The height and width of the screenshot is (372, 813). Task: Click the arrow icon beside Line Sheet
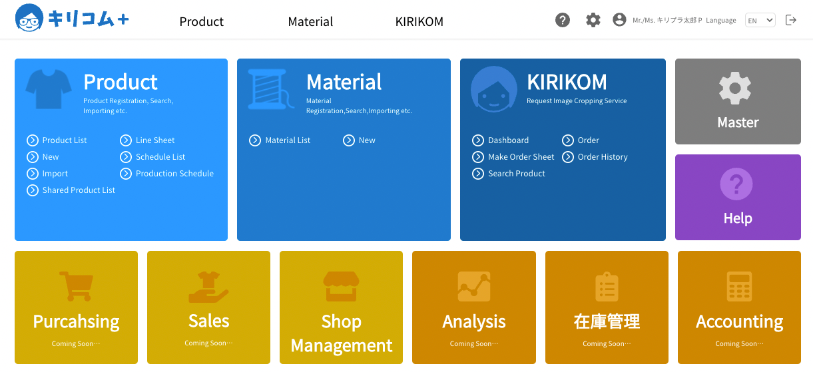coord(126,140)
